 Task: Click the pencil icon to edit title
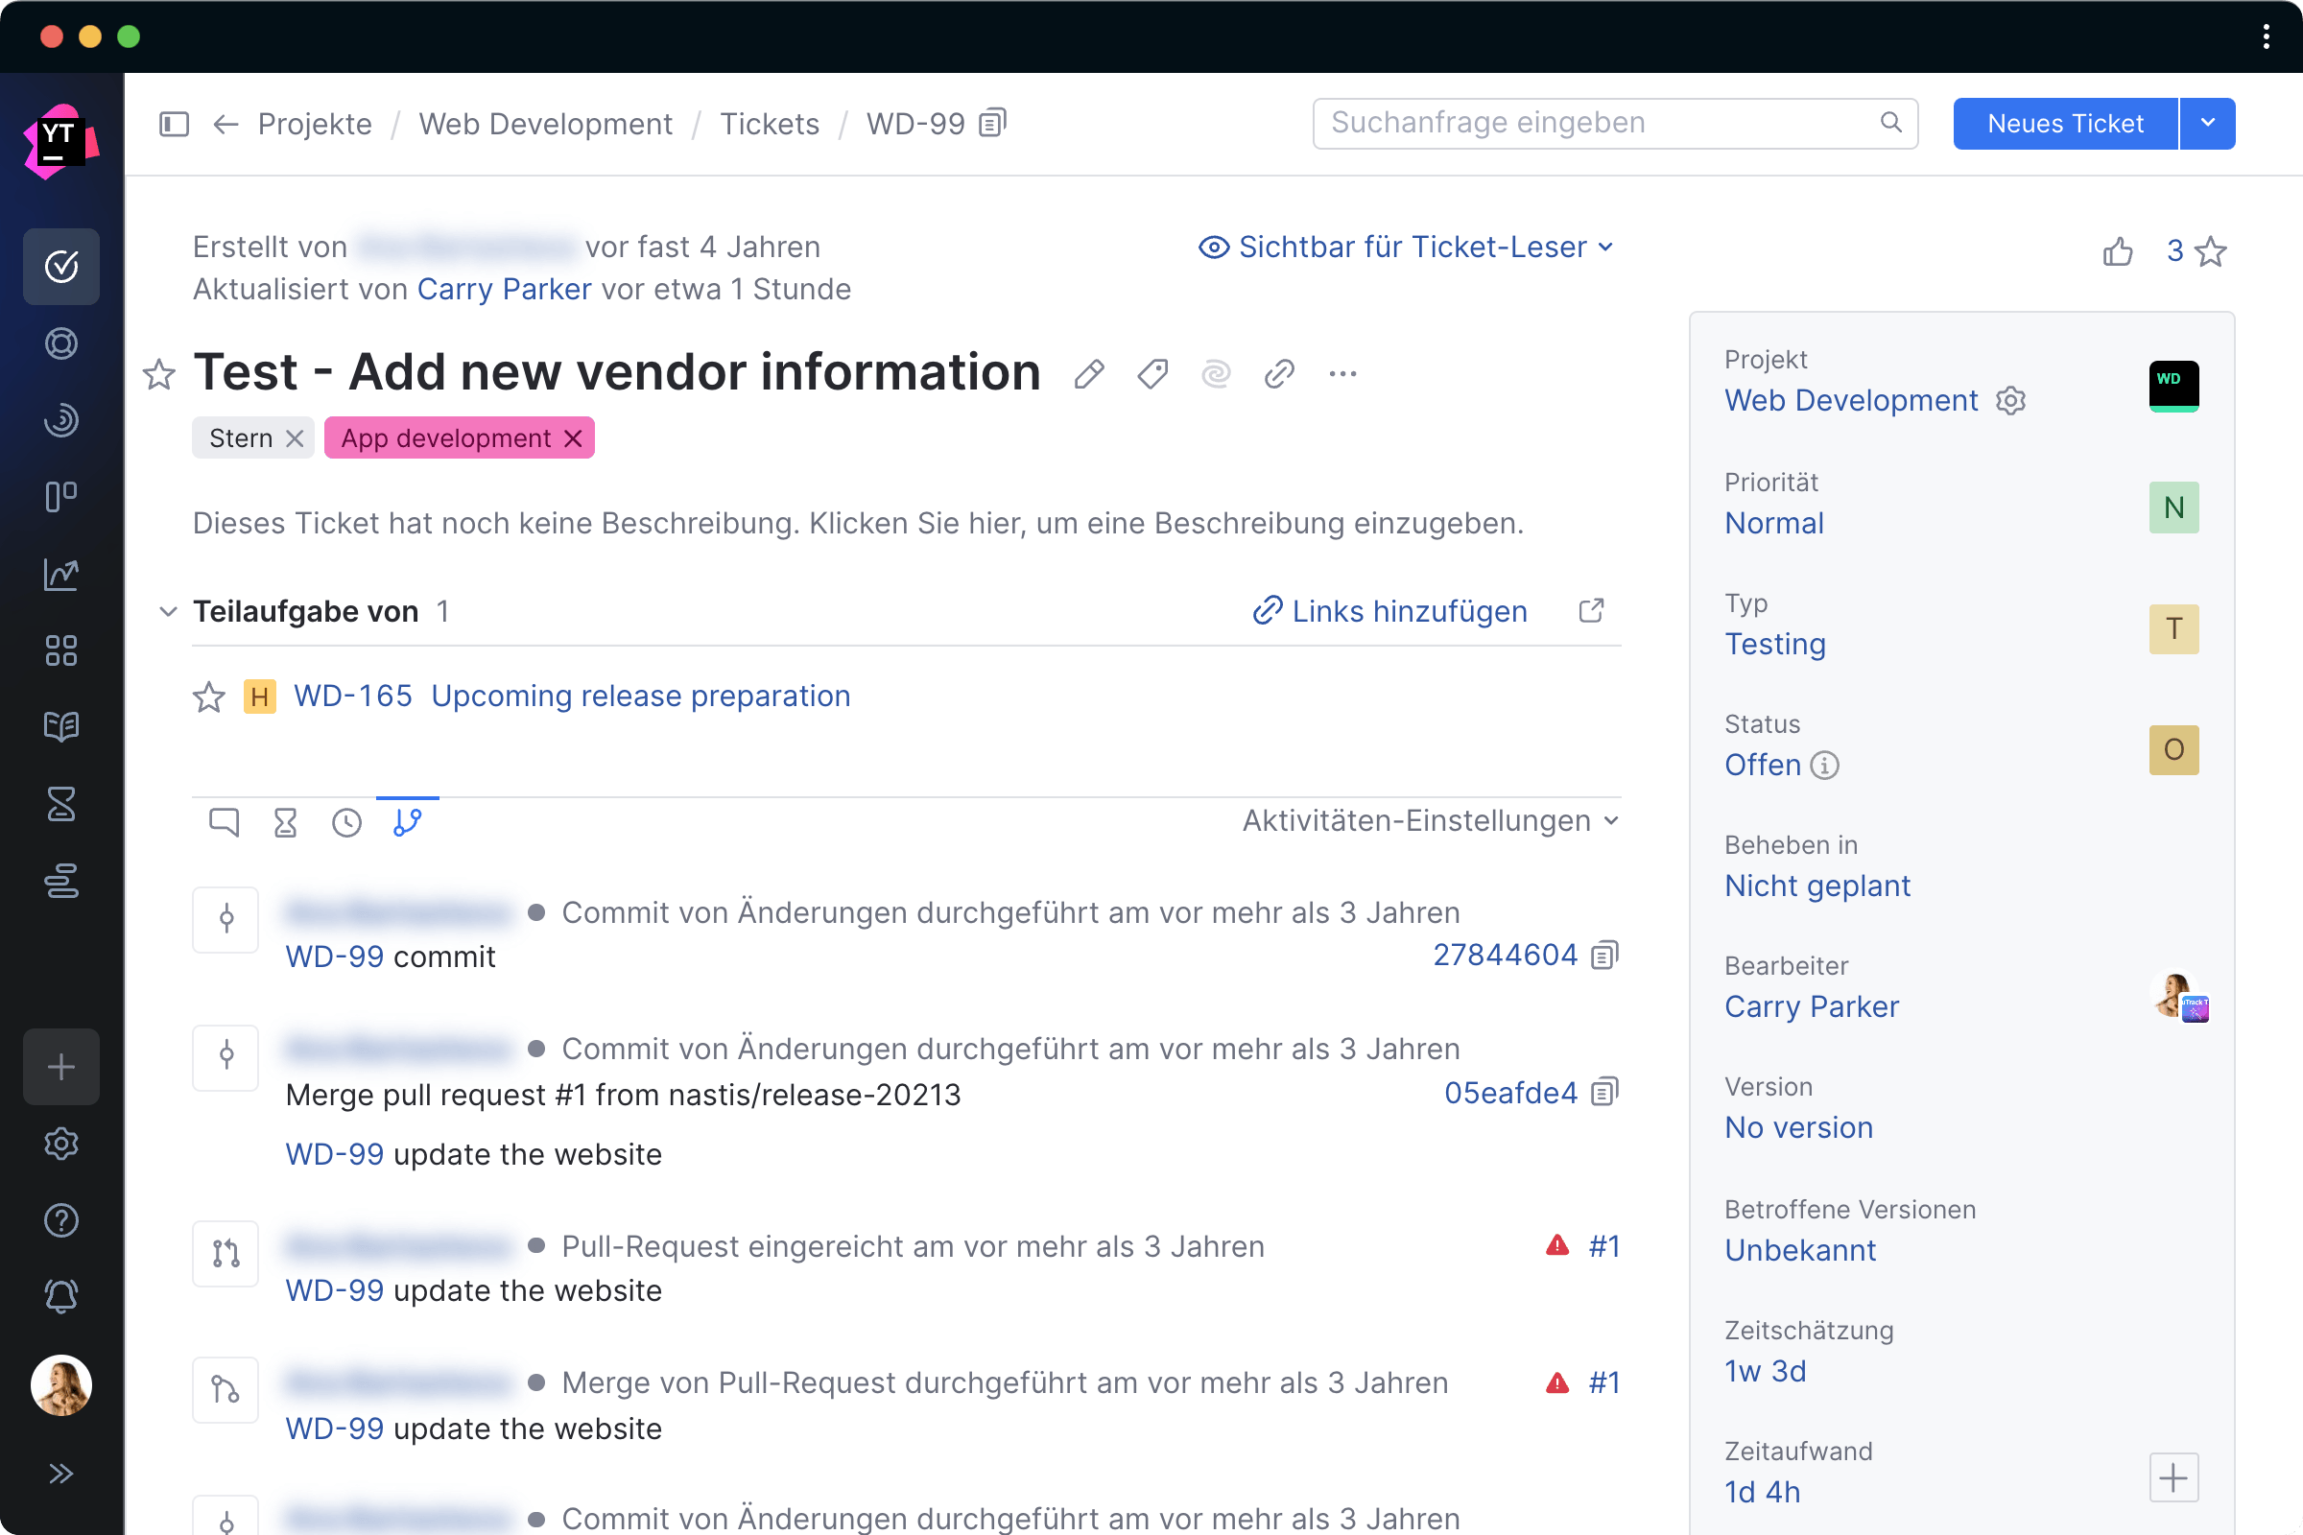[1089, 374]
